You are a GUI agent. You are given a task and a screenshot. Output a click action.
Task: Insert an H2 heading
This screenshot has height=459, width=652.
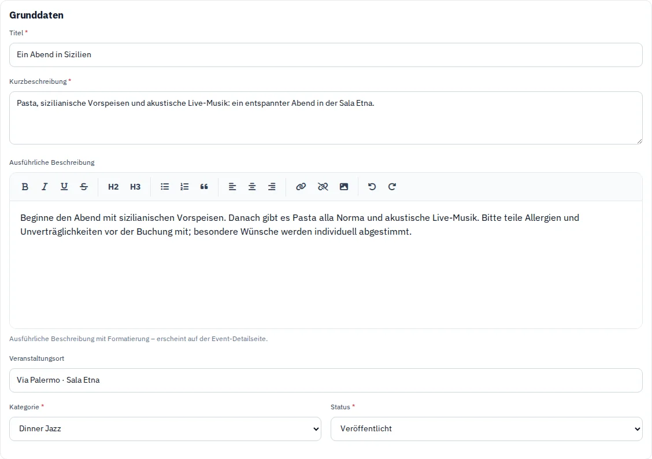[x=113, y=187]
